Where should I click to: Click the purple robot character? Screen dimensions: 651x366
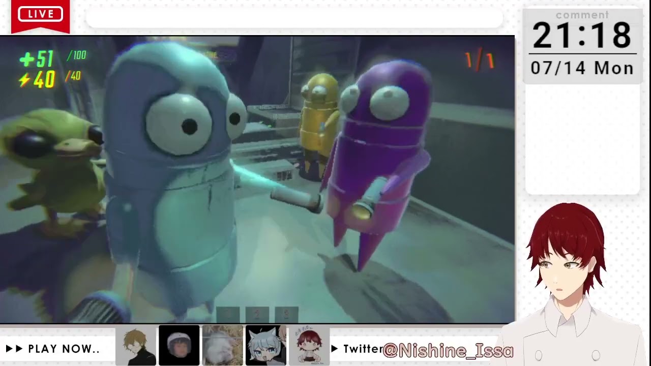379,163
